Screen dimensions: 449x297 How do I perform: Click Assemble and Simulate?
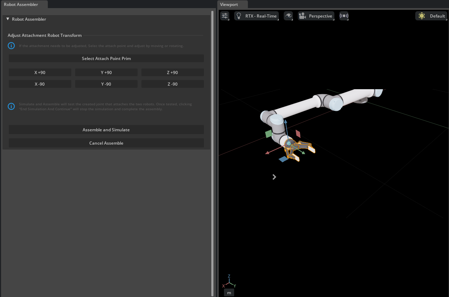[x=106, y=130]
